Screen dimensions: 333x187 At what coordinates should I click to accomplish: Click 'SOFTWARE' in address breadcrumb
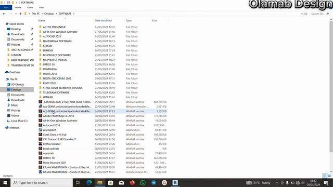point(65,14)
